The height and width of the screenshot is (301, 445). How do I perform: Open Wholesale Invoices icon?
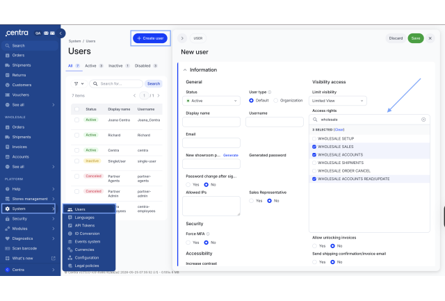pyautogui.click(x=8, y=147)
